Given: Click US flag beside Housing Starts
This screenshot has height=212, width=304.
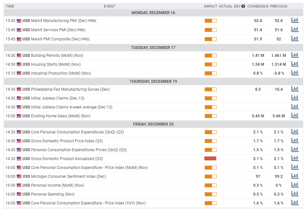Looking at the screenshot, I should click(x=19, y=64).
